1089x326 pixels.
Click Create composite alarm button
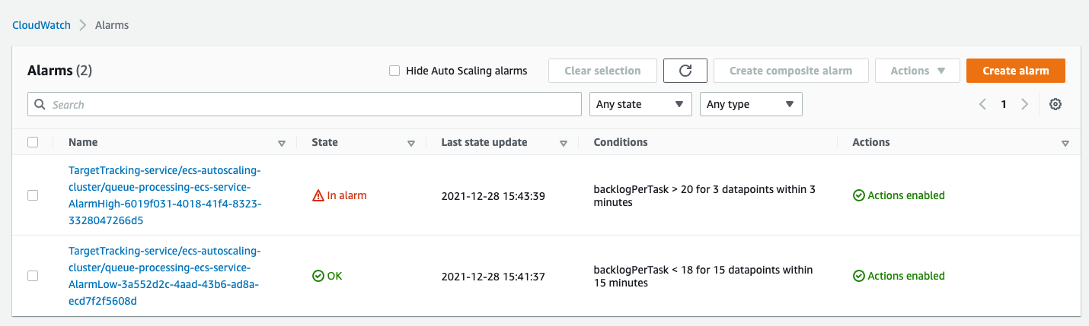pos(790,71)
